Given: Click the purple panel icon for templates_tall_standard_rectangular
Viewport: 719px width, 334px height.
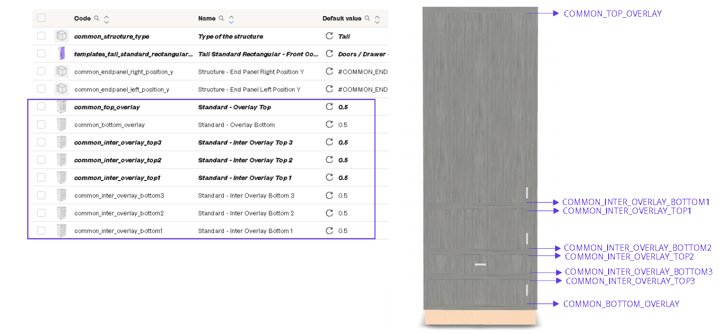Looking at the screenshot, I should [x=61, y=54].
